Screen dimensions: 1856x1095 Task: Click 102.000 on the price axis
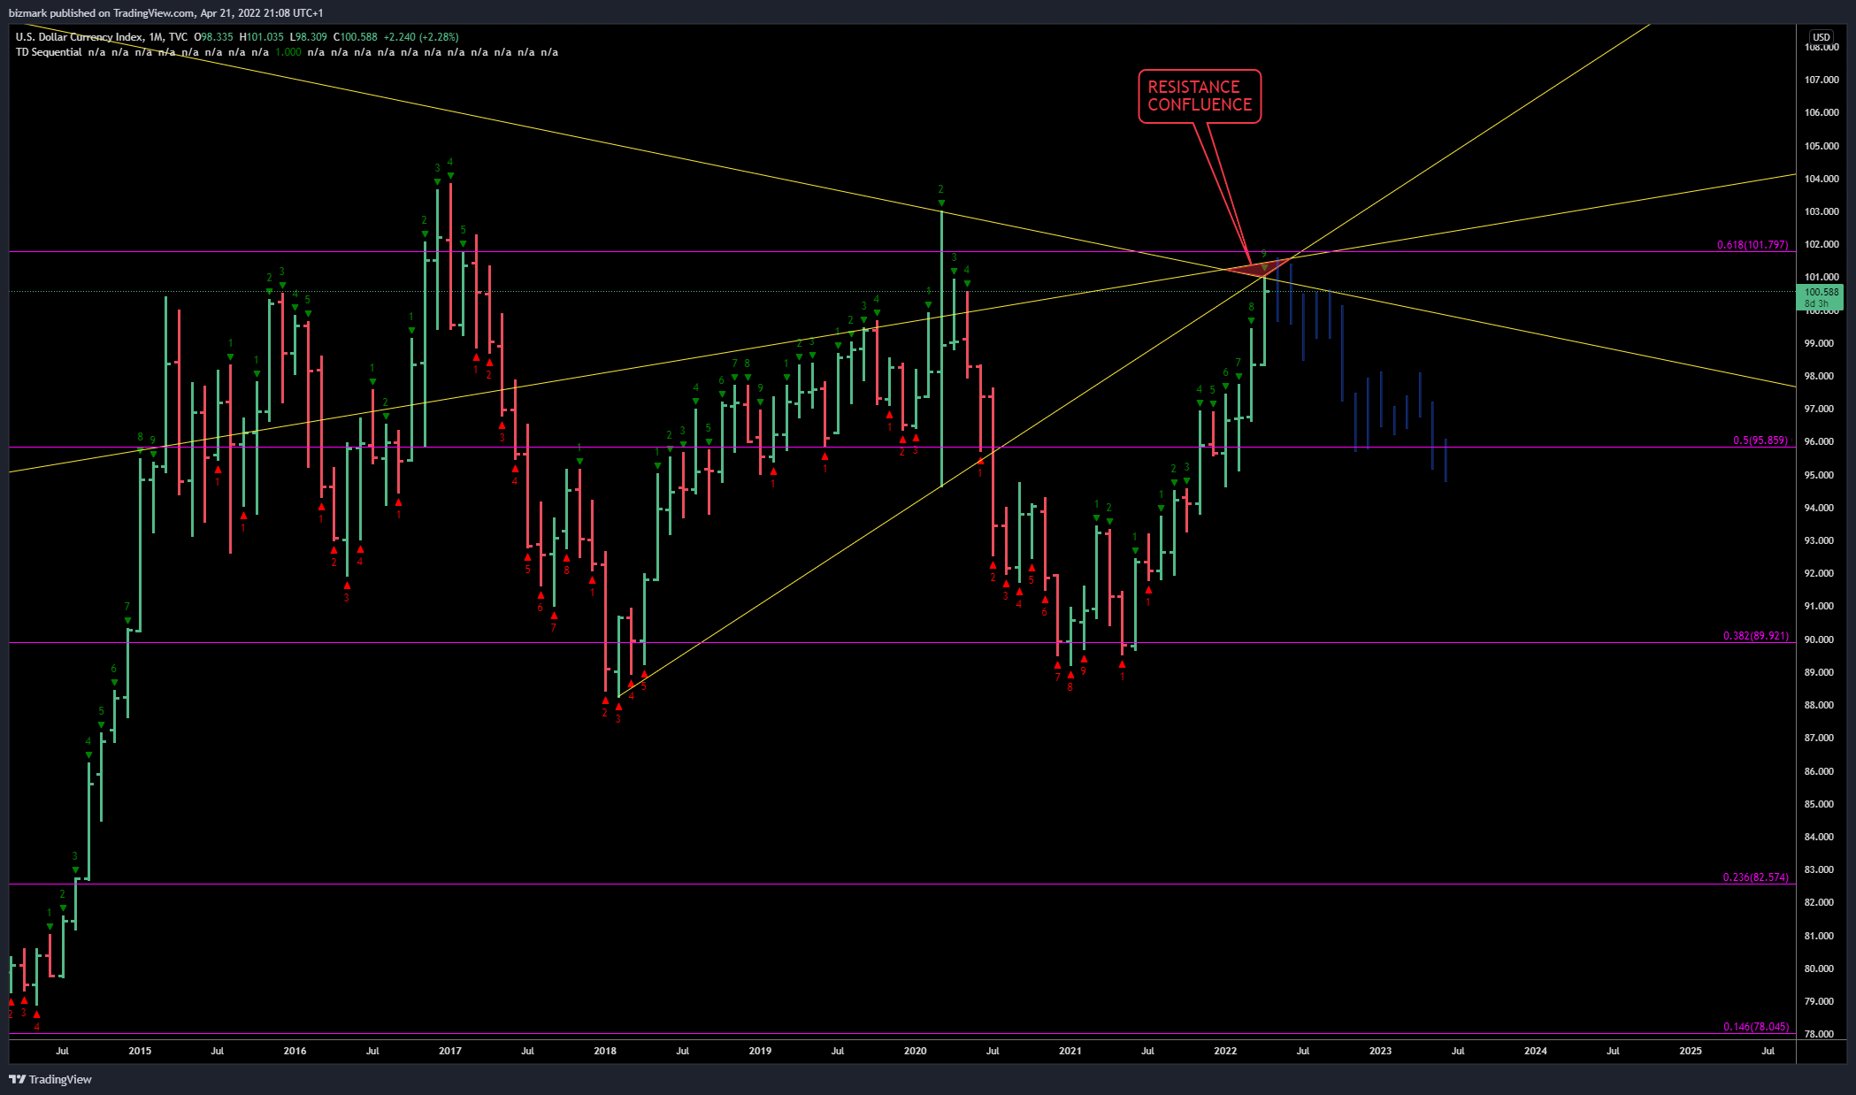click(1821, 244)
